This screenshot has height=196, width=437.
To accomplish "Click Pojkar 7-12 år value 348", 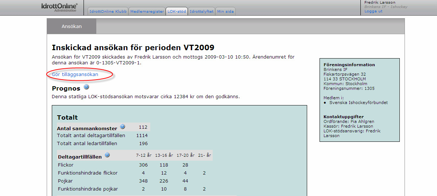I will point(143,181).
